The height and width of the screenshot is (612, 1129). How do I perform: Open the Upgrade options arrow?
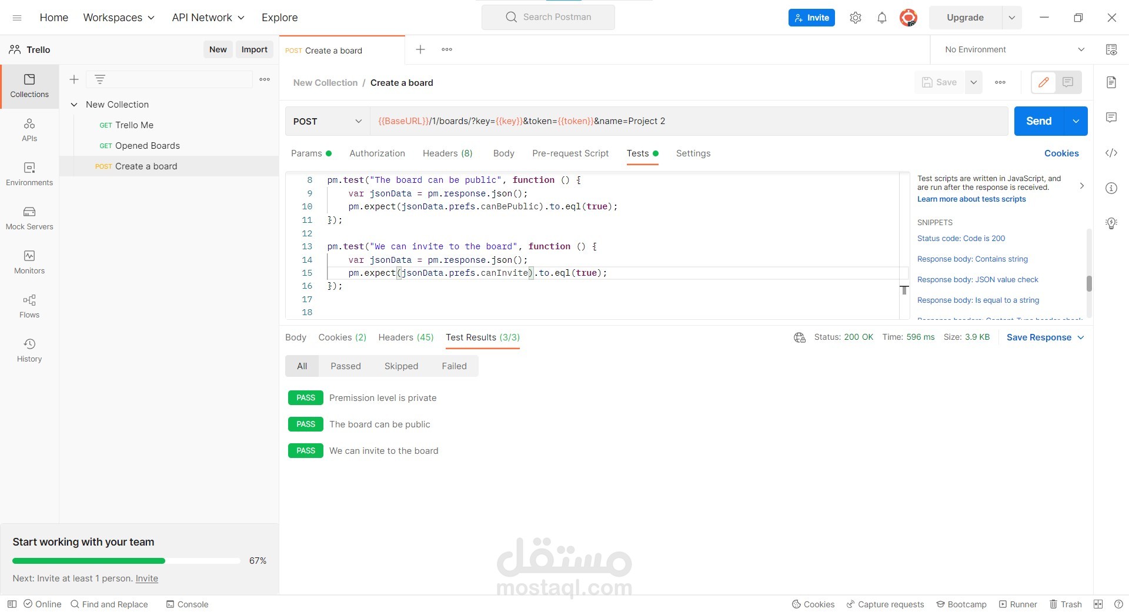click(x=1012, y=18)
